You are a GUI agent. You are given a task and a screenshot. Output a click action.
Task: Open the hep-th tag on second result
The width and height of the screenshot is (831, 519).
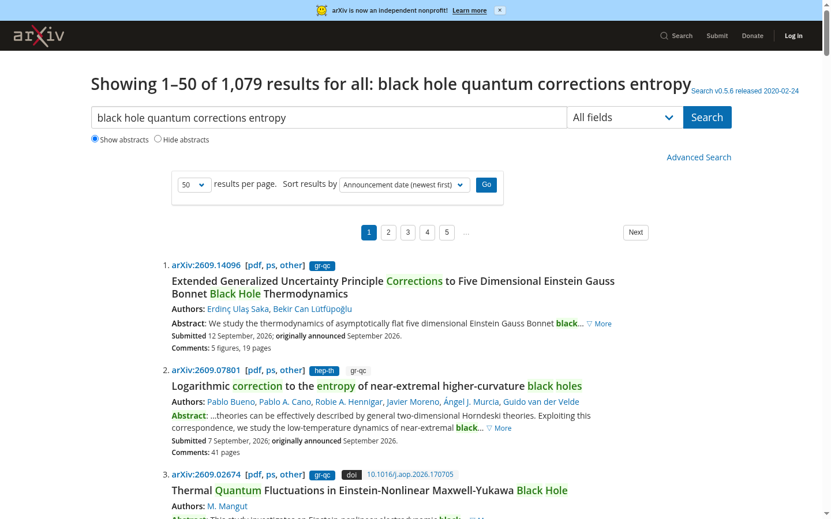click(x=324, y=371)
